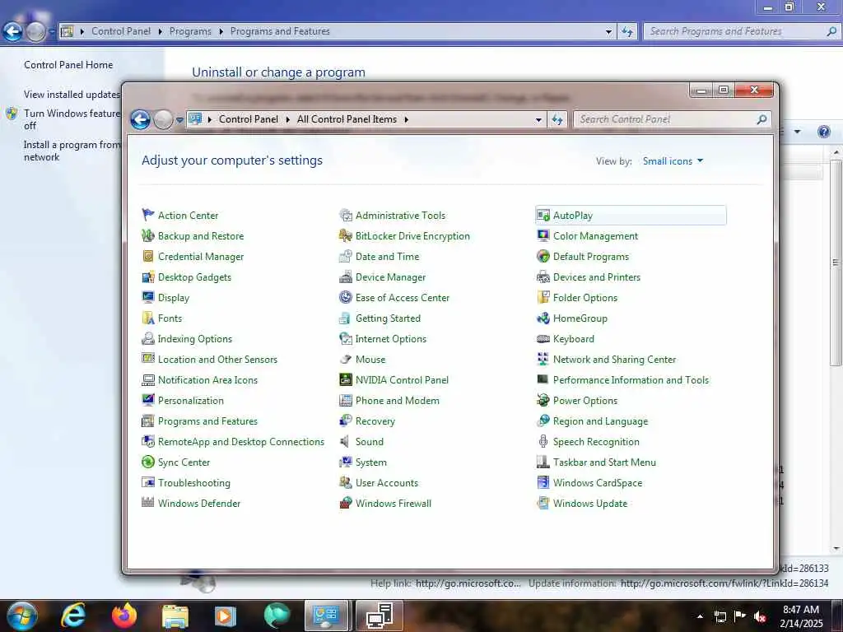The height and width of the screenshot is (632, 843).
Task: Open the Credential Manager safe icon
Action: tap(148, 257)
